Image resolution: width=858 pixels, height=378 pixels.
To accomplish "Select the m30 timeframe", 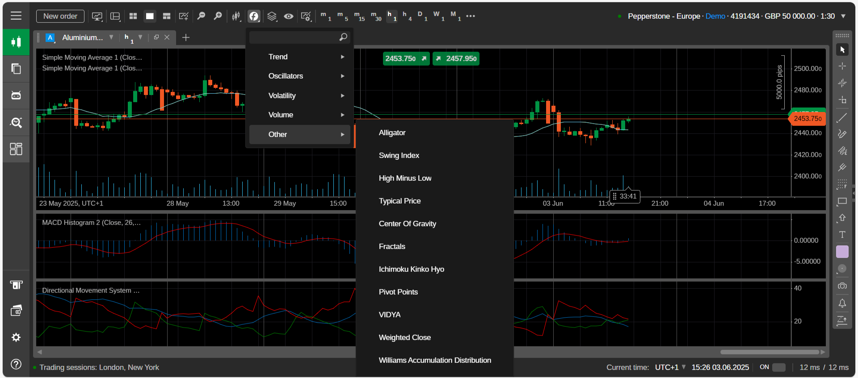I will (376, 16).
